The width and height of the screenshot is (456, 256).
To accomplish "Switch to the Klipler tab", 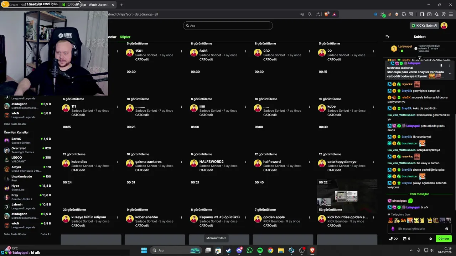I will tap(125, 37).
